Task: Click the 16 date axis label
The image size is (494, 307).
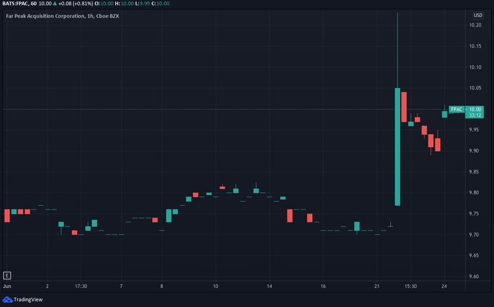Action: tap(323, 286)
